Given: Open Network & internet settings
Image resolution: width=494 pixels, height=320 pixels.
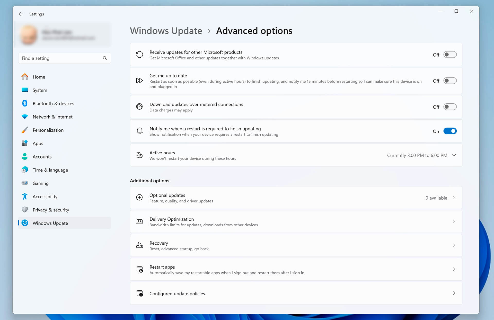Looking at the screenshot, I should [65, 117].
